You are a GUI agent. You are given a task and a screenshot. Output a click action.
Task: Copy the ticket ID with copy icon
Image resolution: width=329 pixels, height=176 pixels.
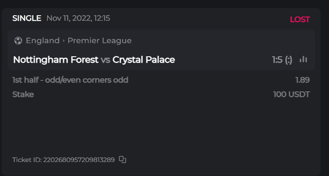point(123,159)
